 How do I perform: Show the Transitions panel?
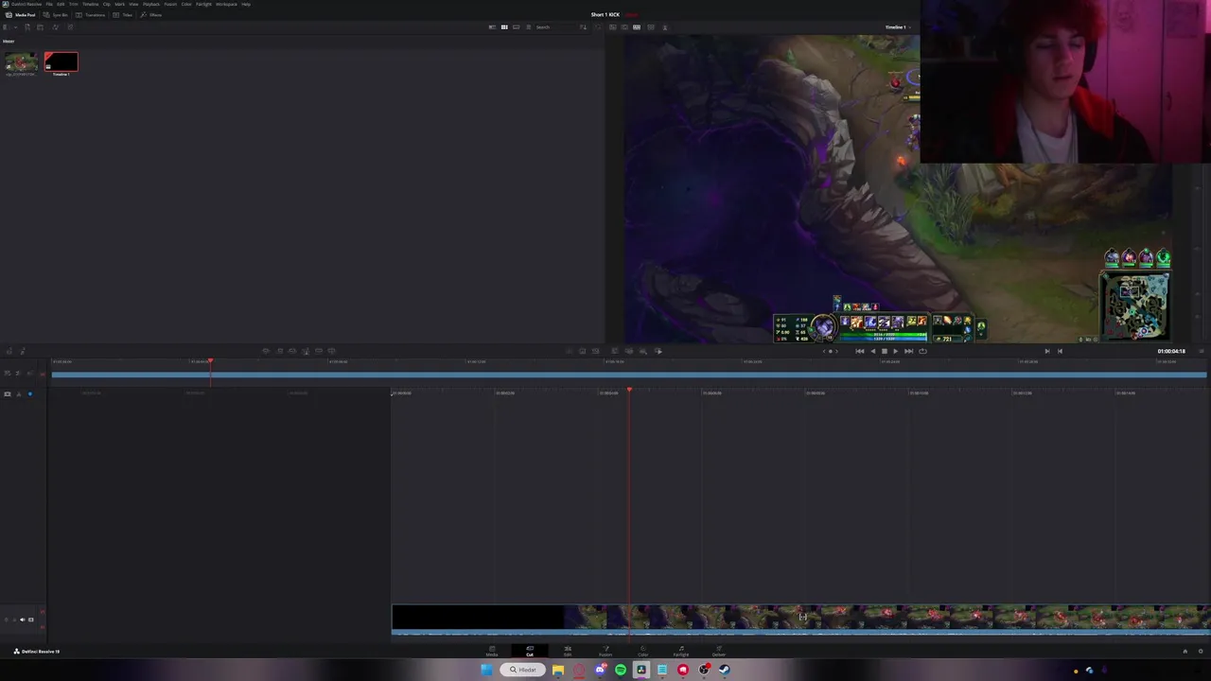90,15
